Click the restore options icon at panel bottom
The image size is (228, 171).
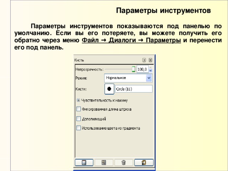point(104,162)
